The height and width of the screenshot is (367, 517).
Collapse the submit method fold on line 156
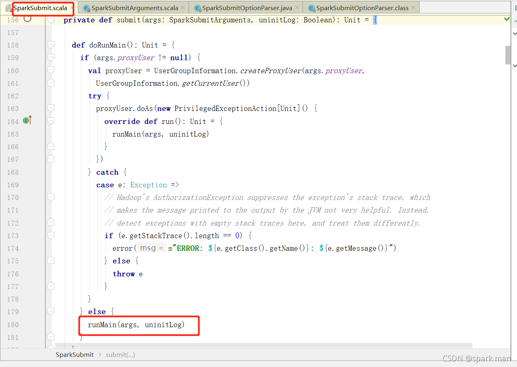coord(51,20)
